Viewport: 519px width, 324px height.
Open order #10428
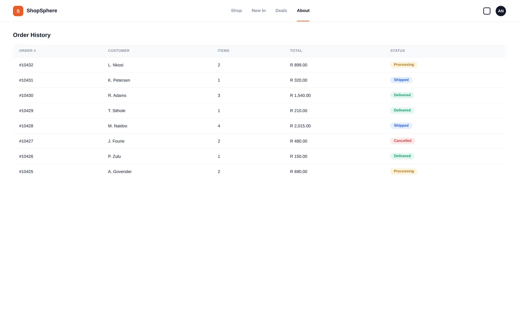pos(26,126)
